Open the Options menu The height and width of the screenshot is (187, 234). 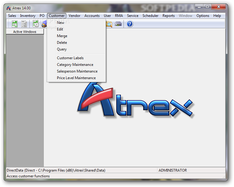203,16
